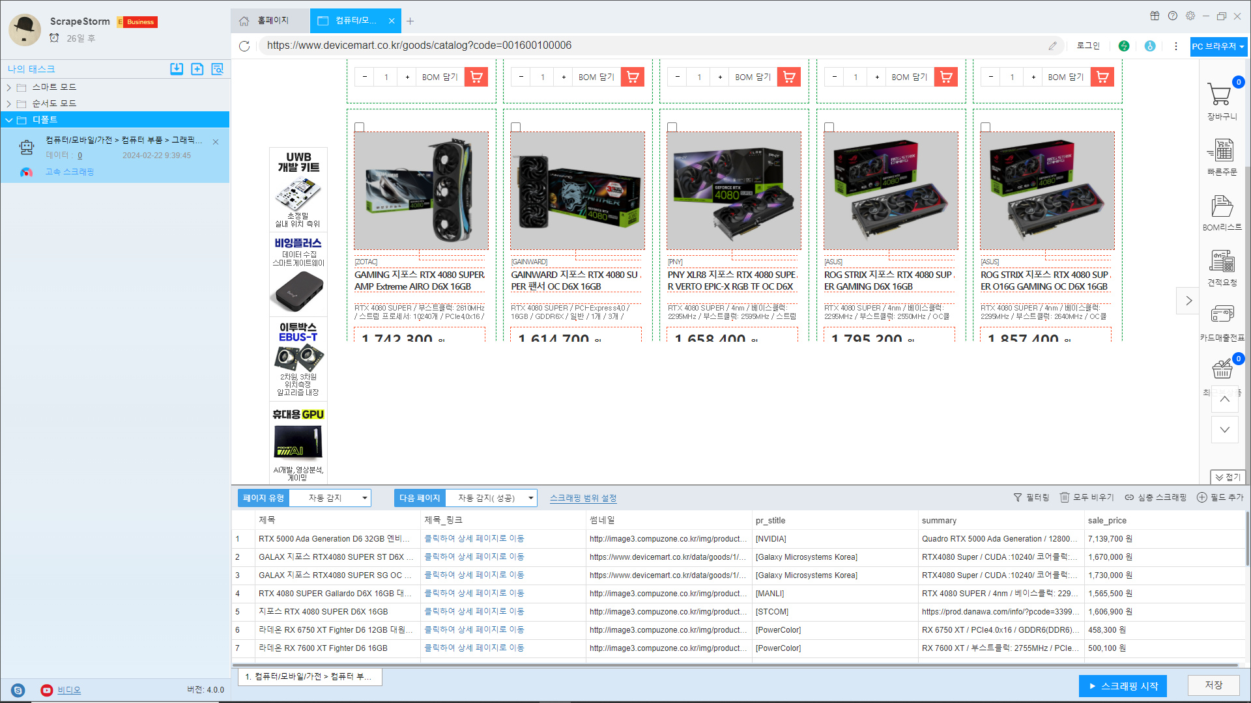The width and height of the screenshot is (1251, 703).
Task: Open the 홈페이지 home tab
Action: (x=270, y=21)
